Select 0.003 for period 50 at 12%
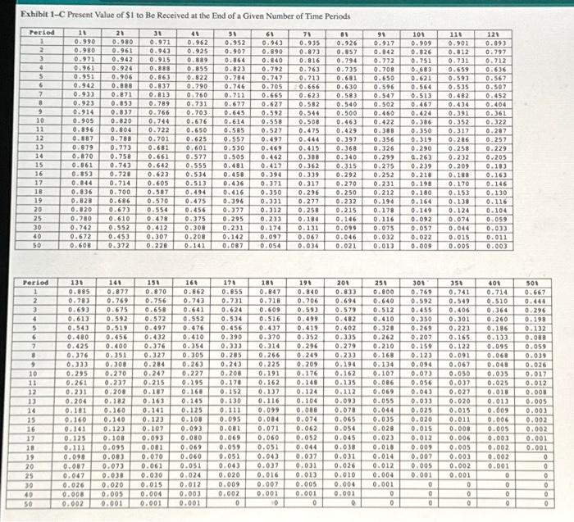 [x=496, y=246]
